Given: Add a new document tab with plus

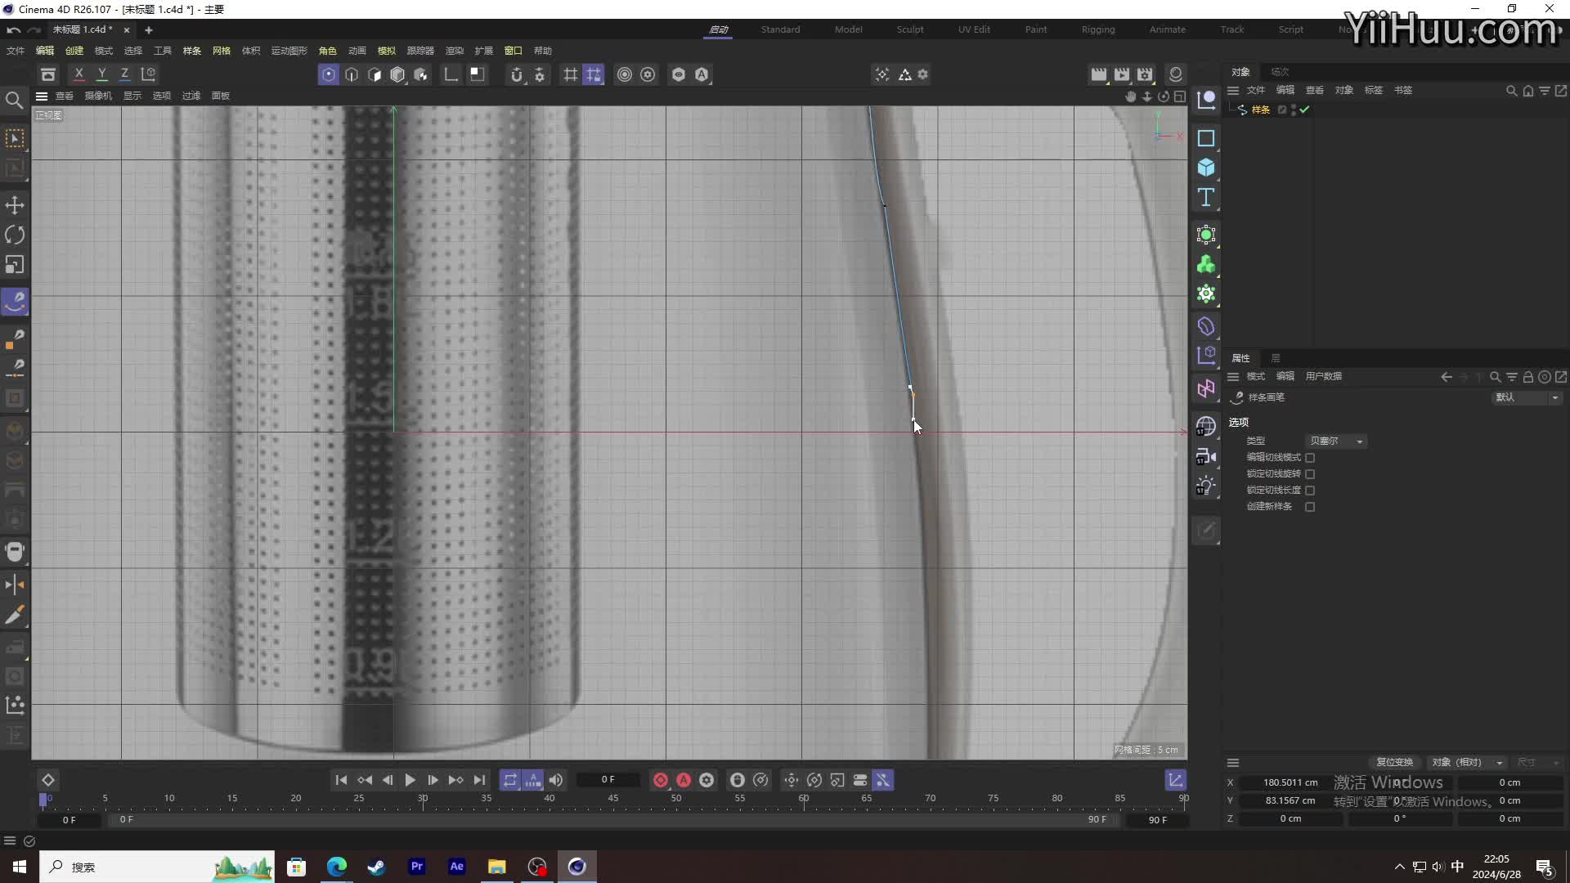Looking at the screenshot, I should pos(148,29).
